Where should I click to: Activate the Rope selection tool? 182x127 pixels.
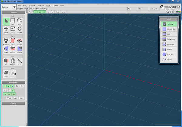[x=19, y=22]
